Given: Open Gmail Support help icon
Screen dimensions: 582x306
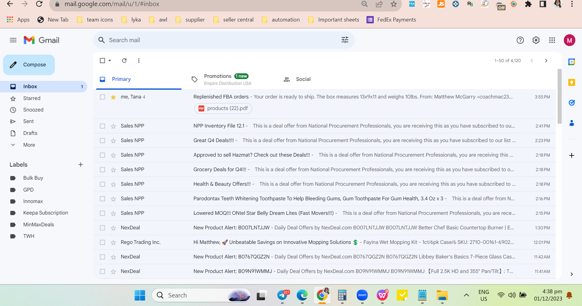Looking at the screenshot, I should pos(520,40).
